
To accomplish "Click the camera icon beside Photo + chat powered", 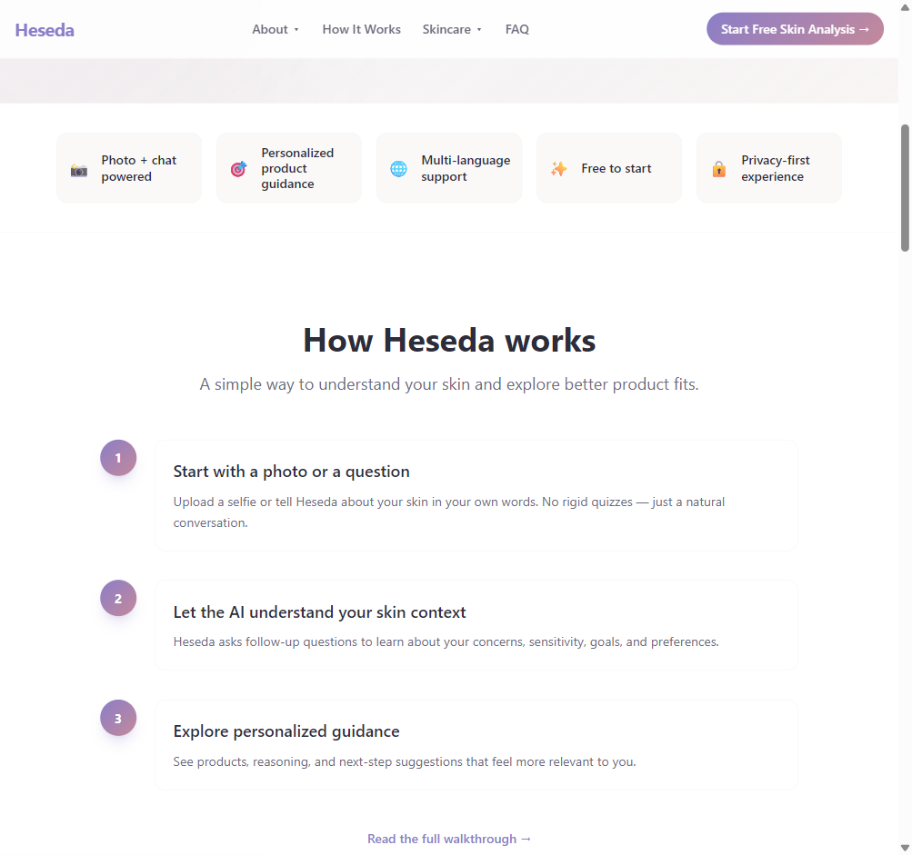I will coord(78,168).
